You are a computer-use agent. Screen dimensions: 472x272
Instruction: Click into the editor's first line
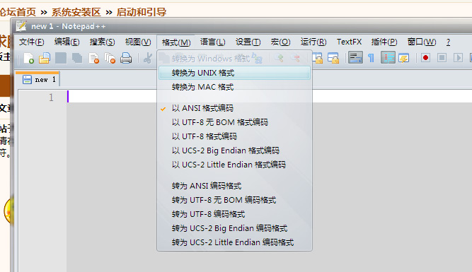pos(270,97)
